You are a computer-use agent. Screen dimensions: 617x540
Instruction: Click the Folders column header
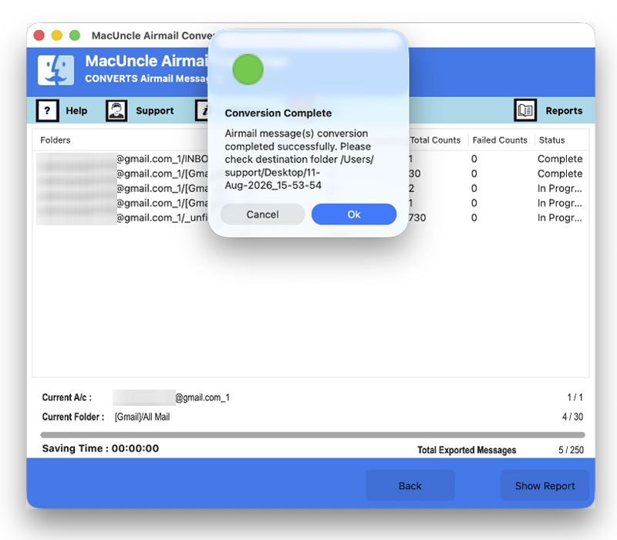pyautogui.click(x=56, y=140)
